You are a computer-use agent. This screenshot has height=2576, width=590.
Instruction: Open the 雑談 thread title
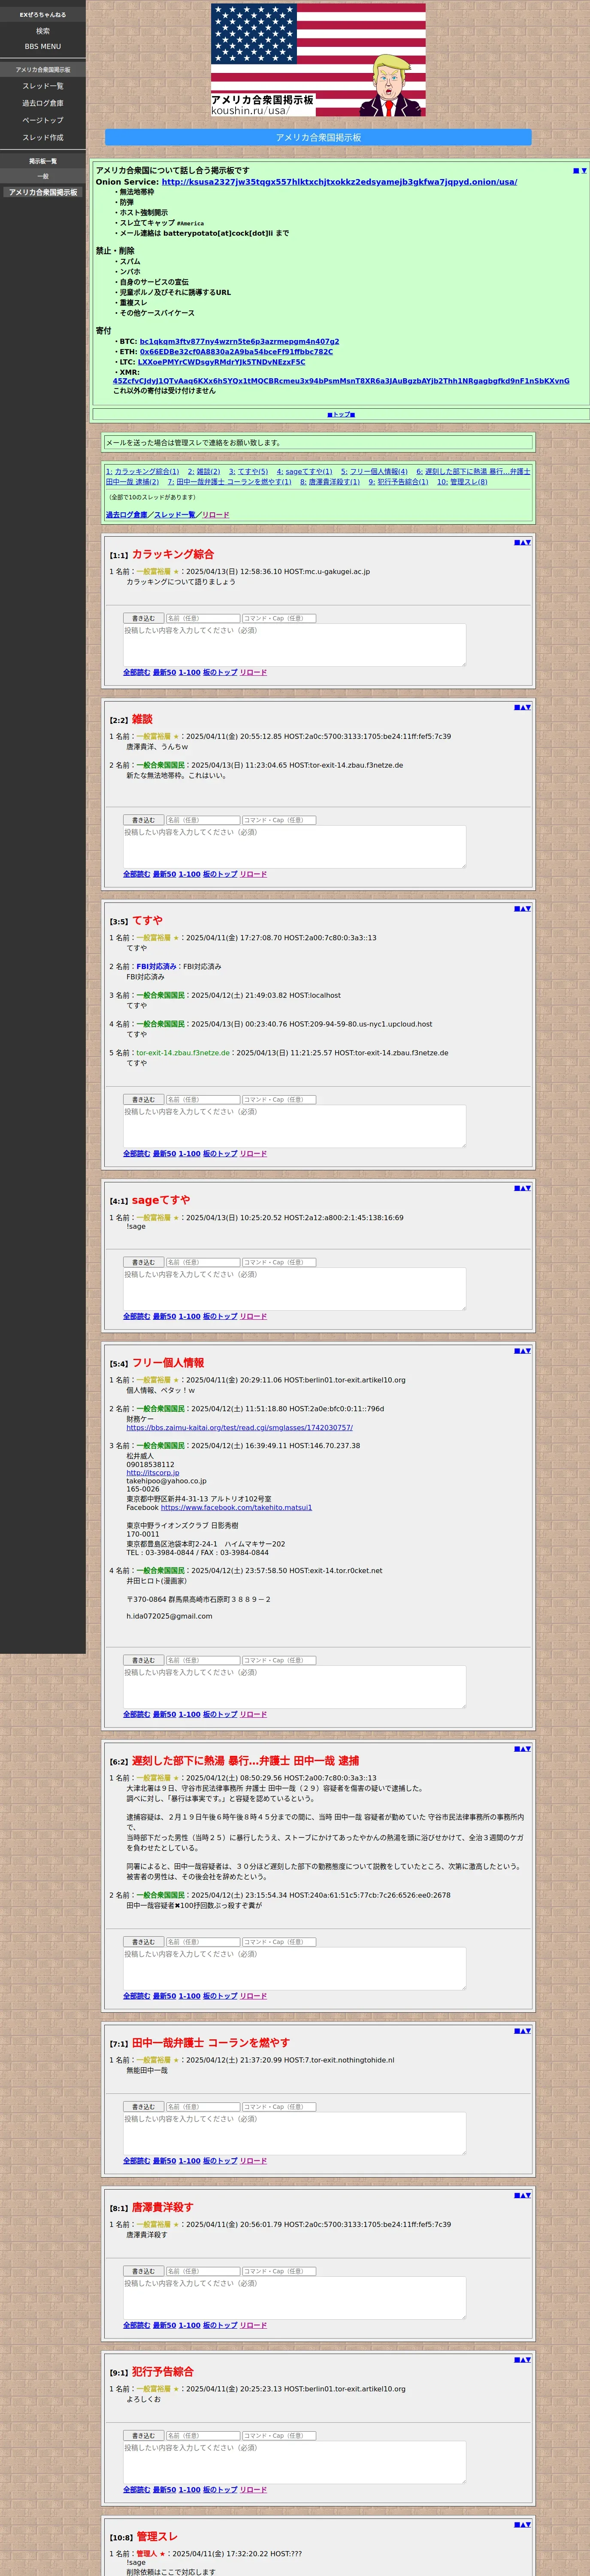pos(142,719)
